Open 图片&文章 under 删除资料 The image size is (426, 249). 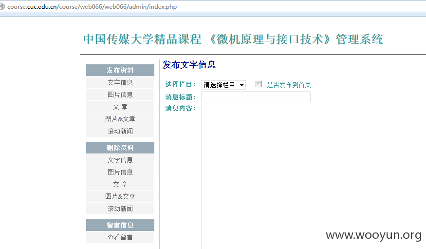click(x=120, y=196)
